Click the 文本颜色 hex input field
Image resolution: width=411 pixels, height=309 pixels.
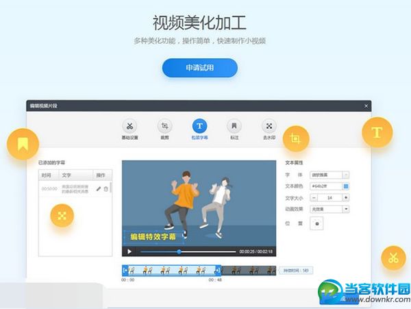pos(326,186)
